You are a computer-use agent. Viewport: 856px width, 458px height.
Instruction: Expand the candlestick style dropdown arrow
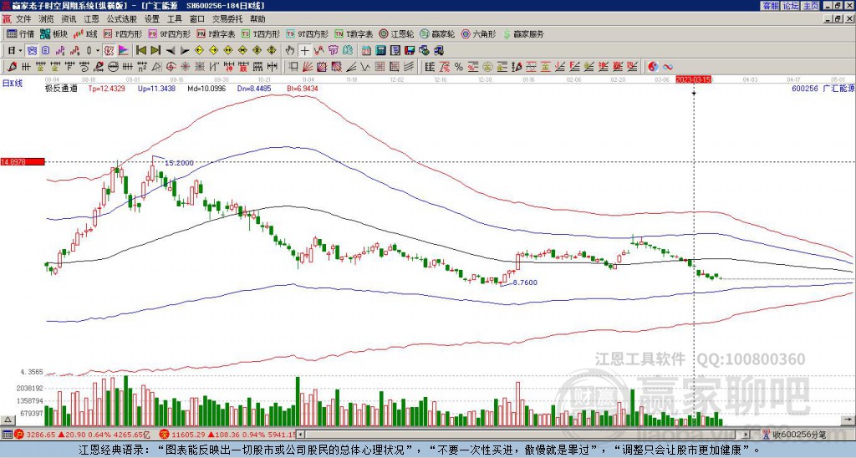point(97,51)
